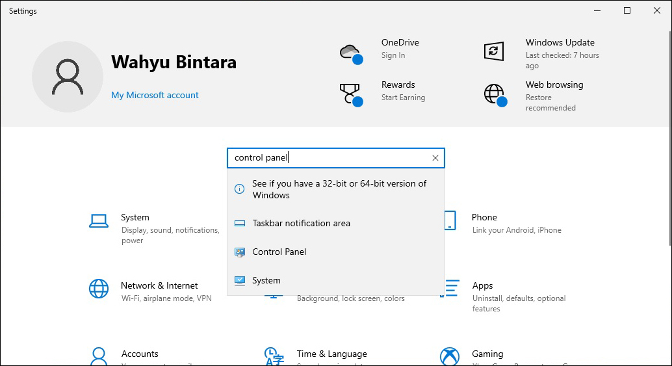Click the Network & Internet globe icon
Image resolution: width=672 pixels, height=366 pixels.
99,289
